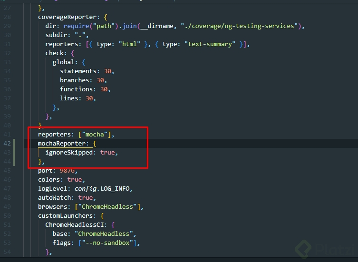Click line number 28 in gutter

(7, 17)
